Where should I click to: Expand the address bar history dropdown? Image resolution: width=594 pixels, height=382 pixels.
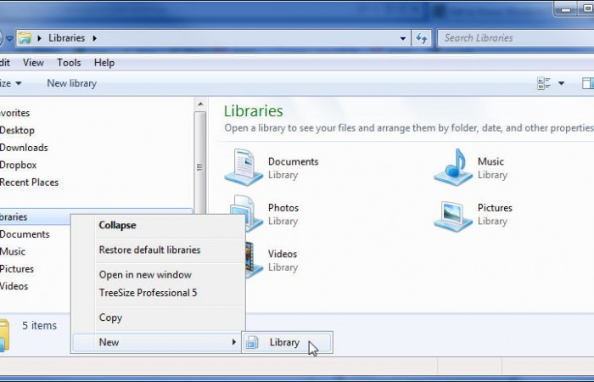(403, 38)
